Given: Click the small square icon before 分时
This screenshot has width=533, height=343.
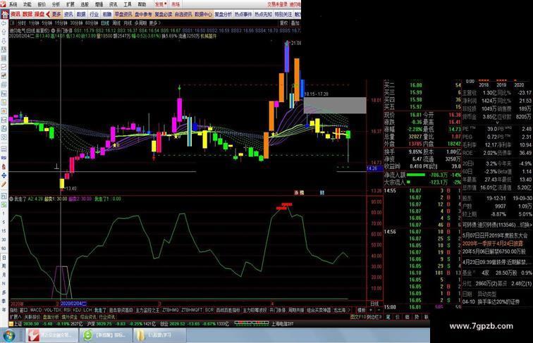Looking at the screenshot, I should [x=12, y=23].
